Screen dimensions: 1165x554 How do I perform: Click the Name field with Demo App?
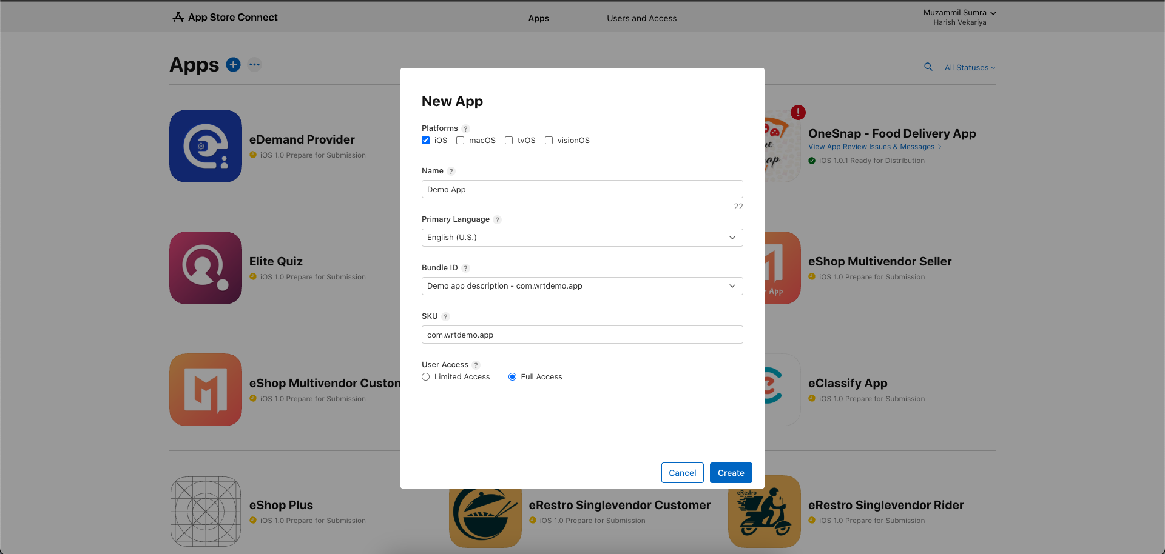(582, 189)
